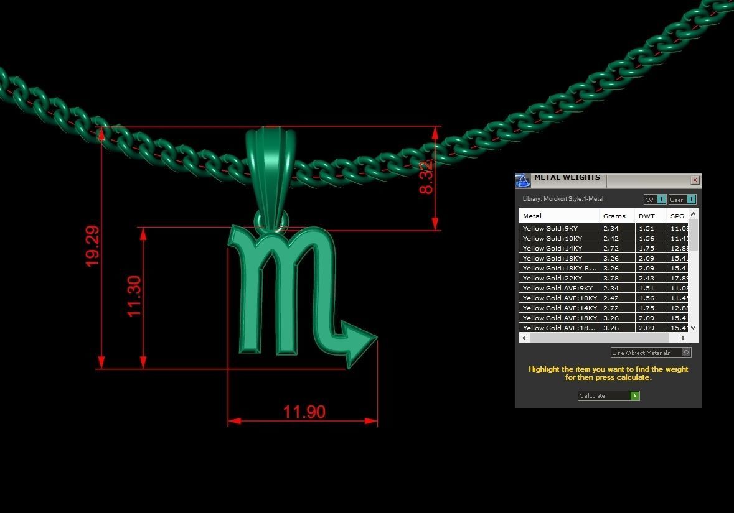Click the Metal Weights scale icon
The width and height of the screenshot is (734, 513).
(523, 180)
